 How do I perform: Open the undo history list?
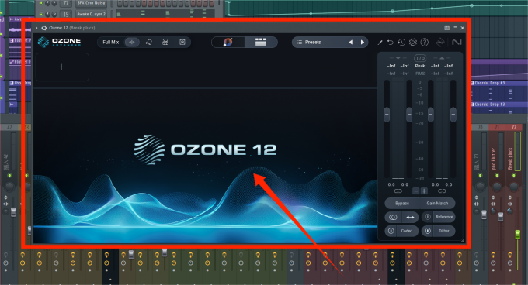401,43
